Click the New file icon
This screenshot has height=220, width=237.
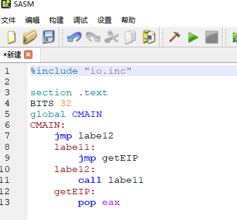point(11,37)
